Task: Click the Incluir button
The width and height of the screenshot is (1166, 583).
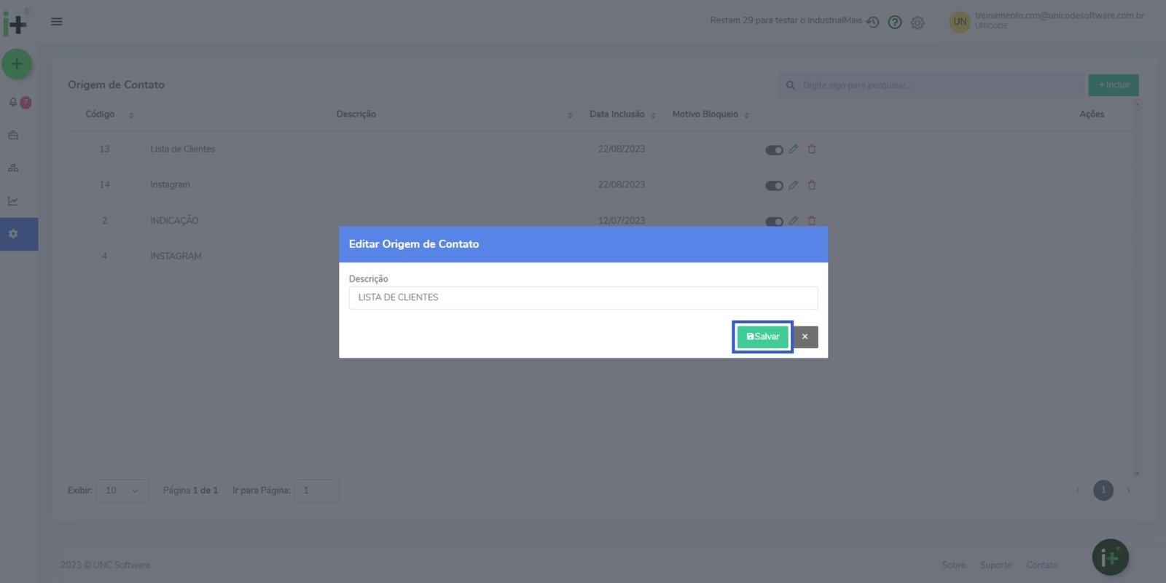Action: [1114, 85]
